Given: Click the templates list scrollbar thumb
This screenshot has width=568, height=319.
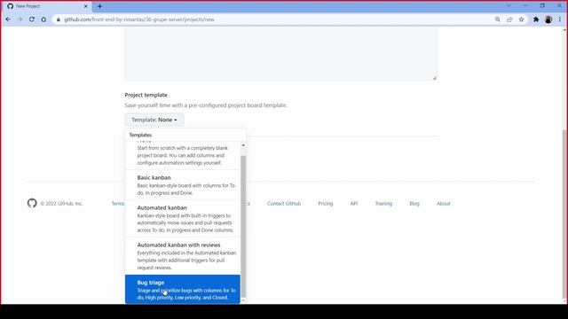Looking at the screenshot, I should click(x=243, y=226).
